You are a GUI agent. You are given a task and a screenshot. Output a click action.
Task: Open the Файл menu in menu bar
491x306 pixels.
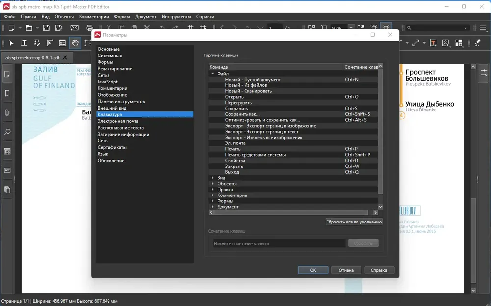(10, 17)
